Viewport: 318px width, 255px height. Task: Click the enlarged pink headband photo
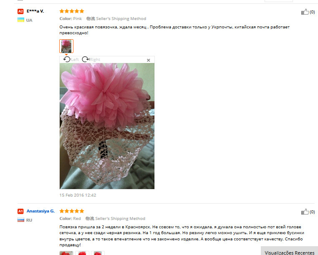(107, 126)
